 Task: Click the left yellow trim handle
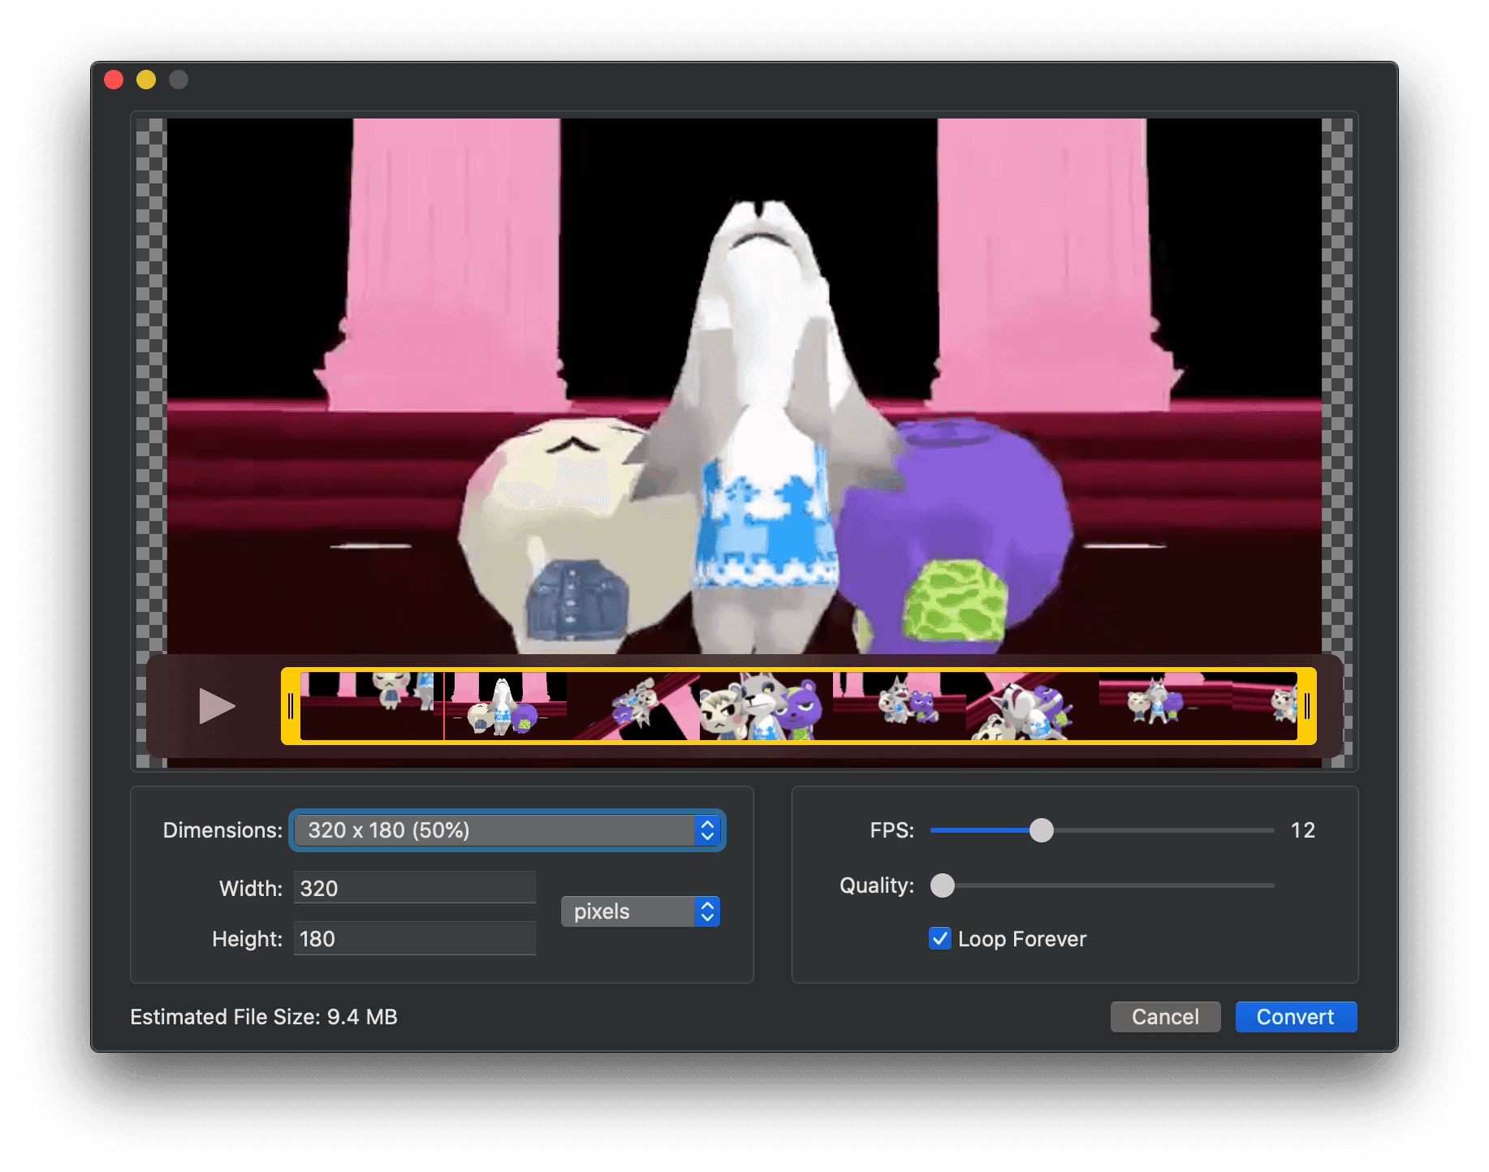coord(291,706)
